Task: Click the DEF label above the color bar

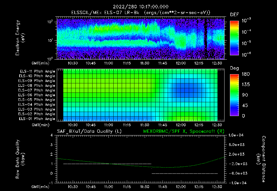Action: 235,15
